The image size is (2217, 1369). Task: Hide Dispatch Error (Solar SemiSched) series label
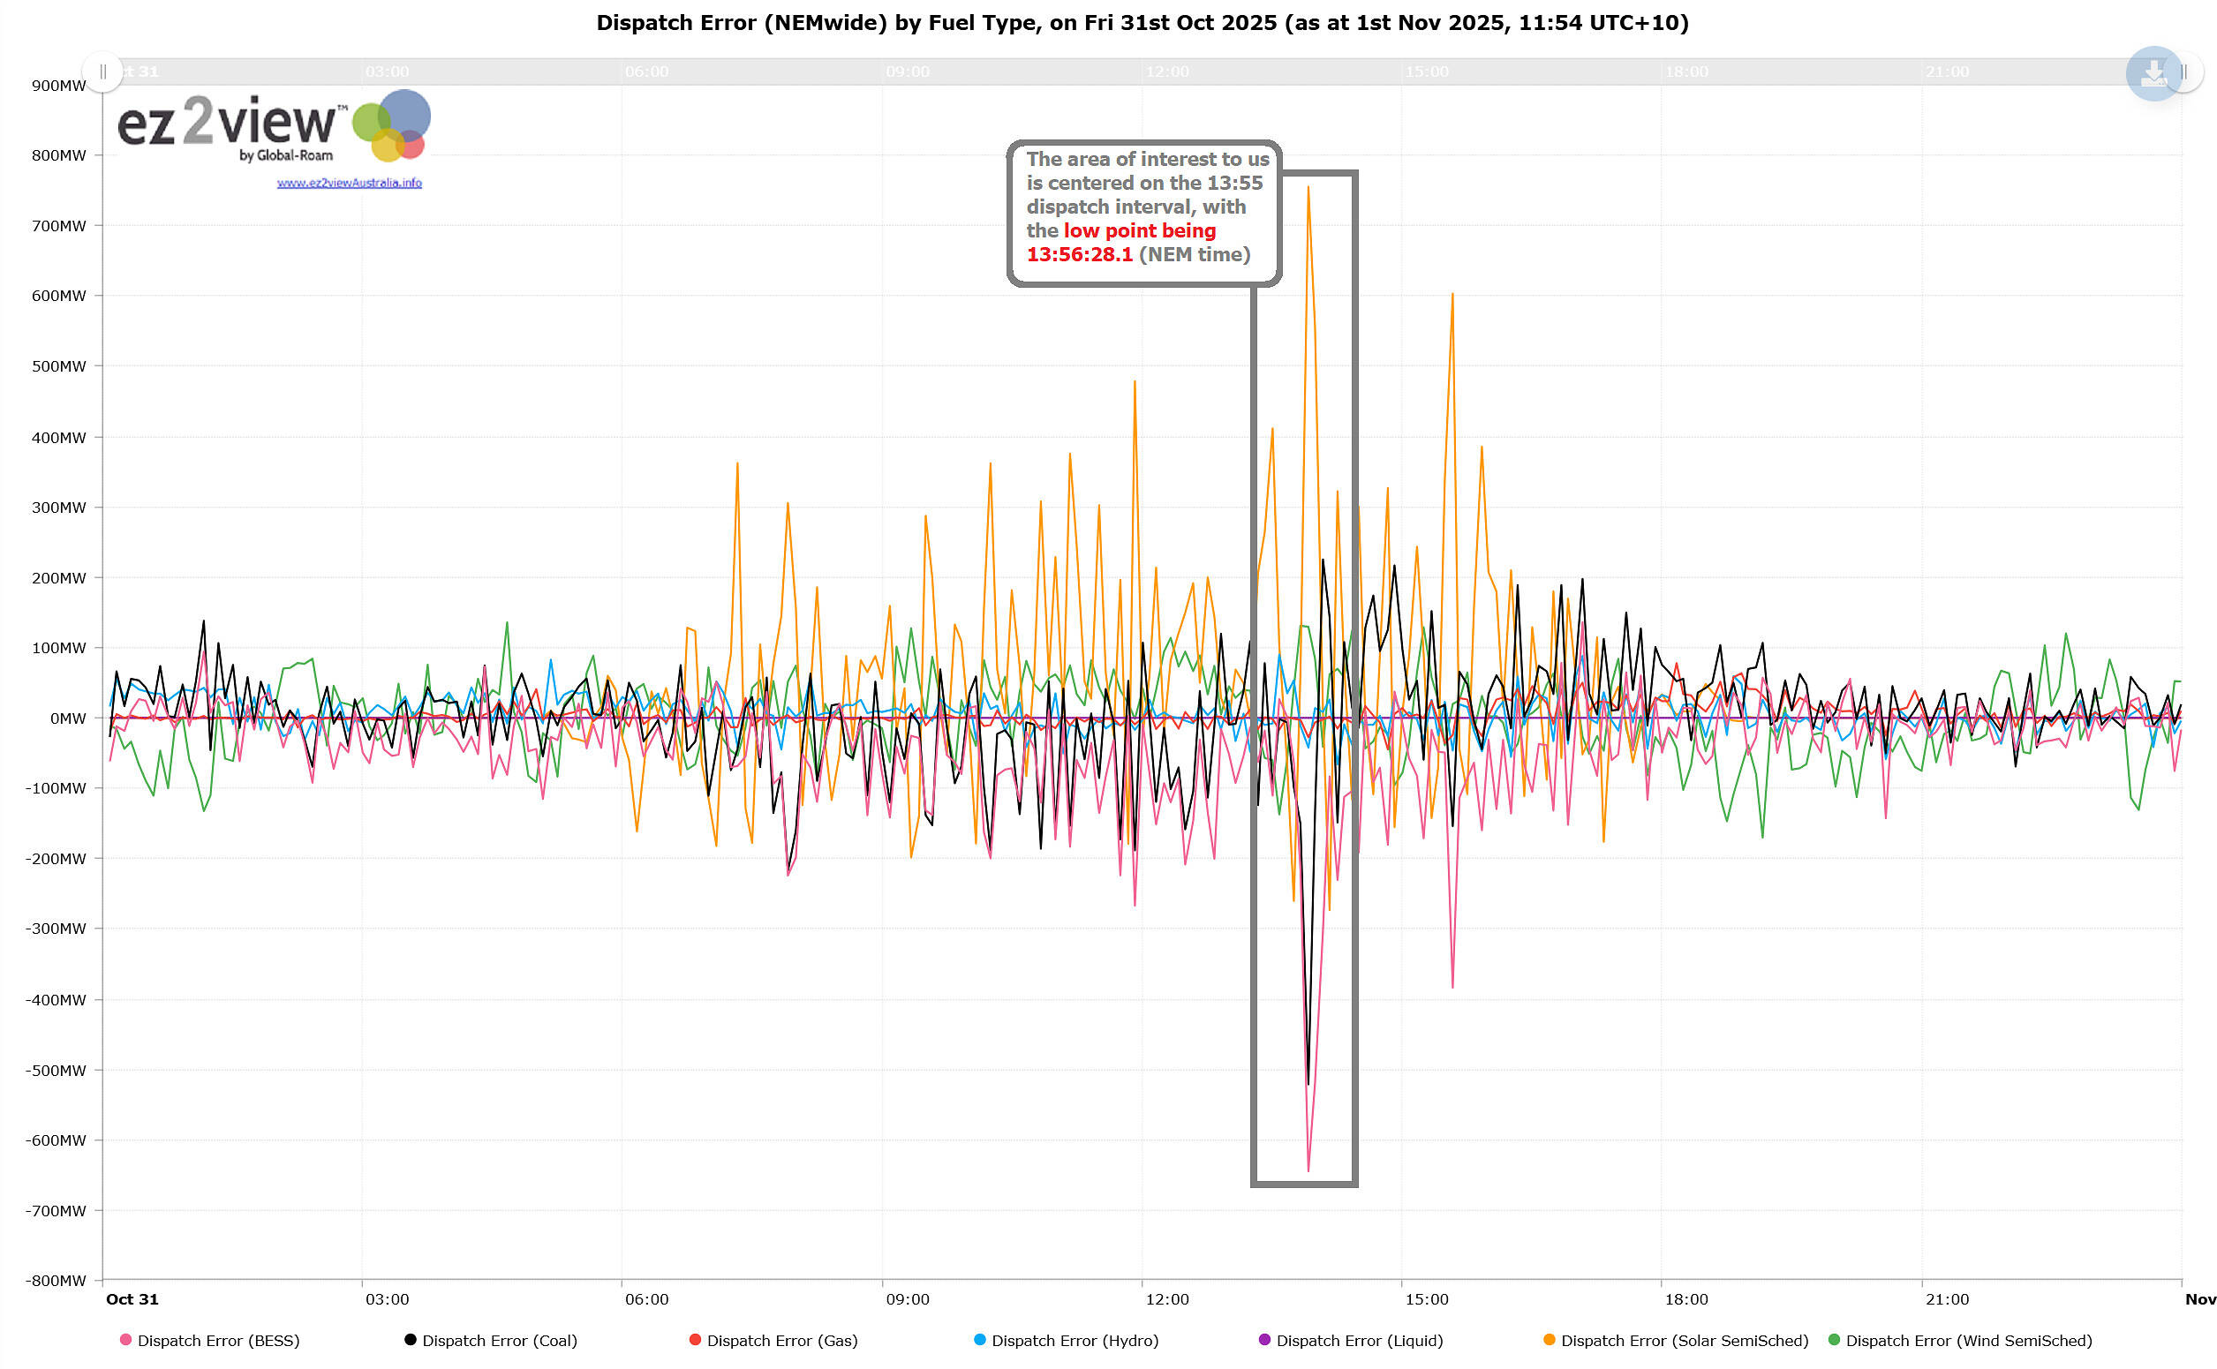pyautogui.click(x=1684, y=1340)
